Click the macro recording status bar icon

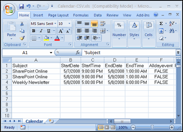point(23,127)
